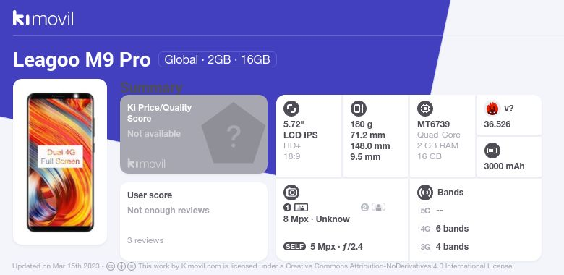Click the 4G 6 bands entry
The image size is (564, 275).
(x=445, y=229)
